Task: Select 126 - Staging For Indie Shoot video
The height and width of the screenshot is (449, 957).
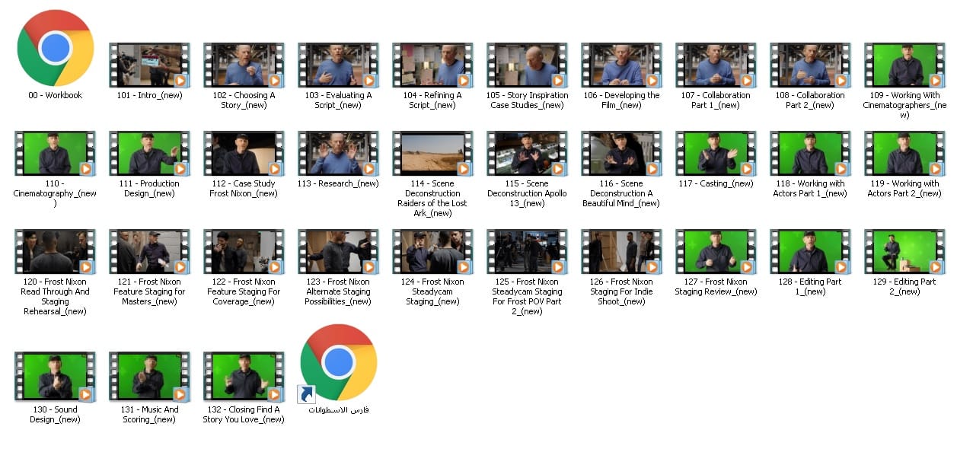Action: click(x=621, y=251)
